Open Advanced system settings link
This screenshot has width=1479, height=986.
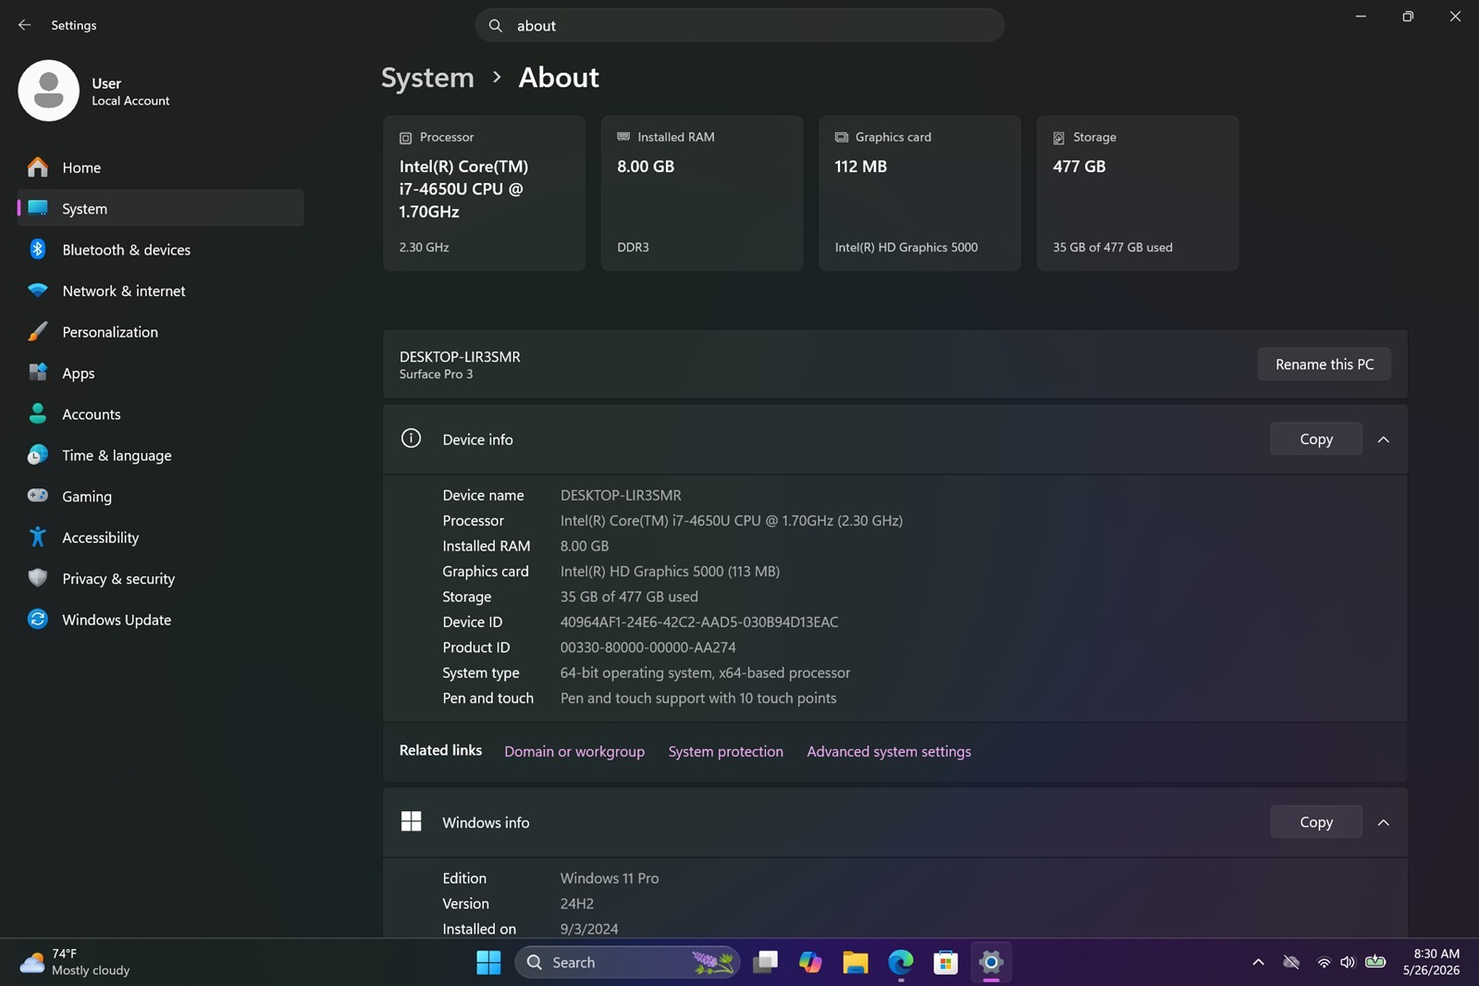click(888, 751)
